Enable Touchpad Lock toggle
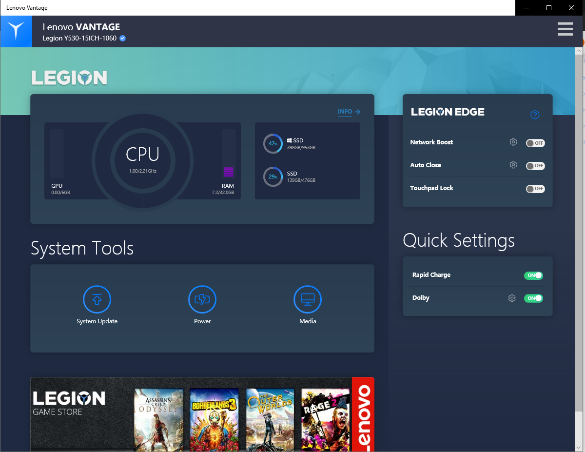 (x=535, y=189)
